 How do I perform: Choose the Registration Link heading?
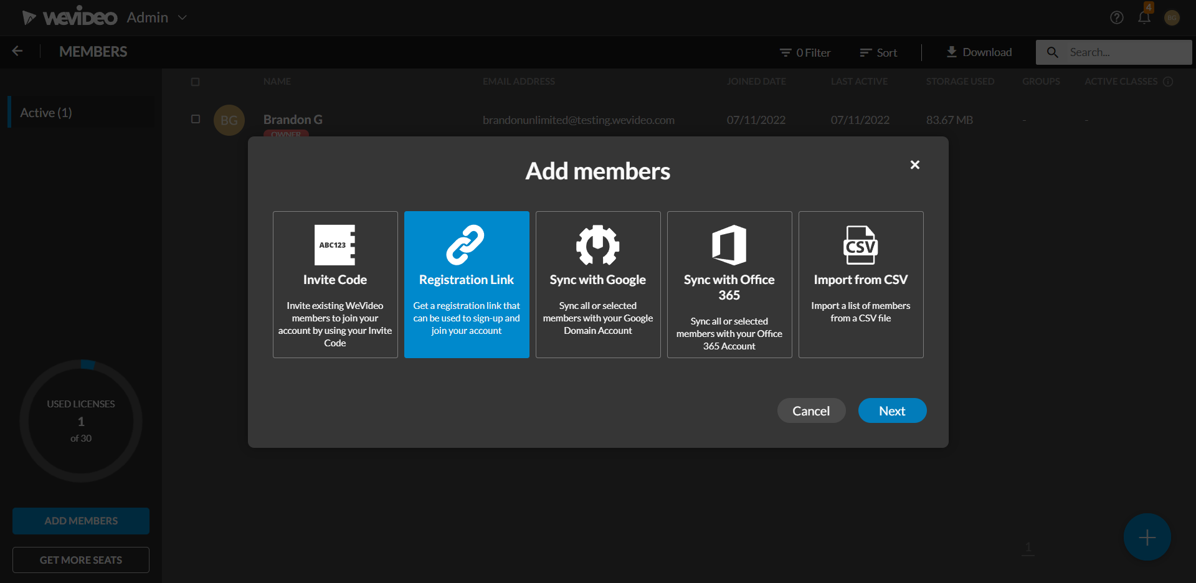[467, 280]
